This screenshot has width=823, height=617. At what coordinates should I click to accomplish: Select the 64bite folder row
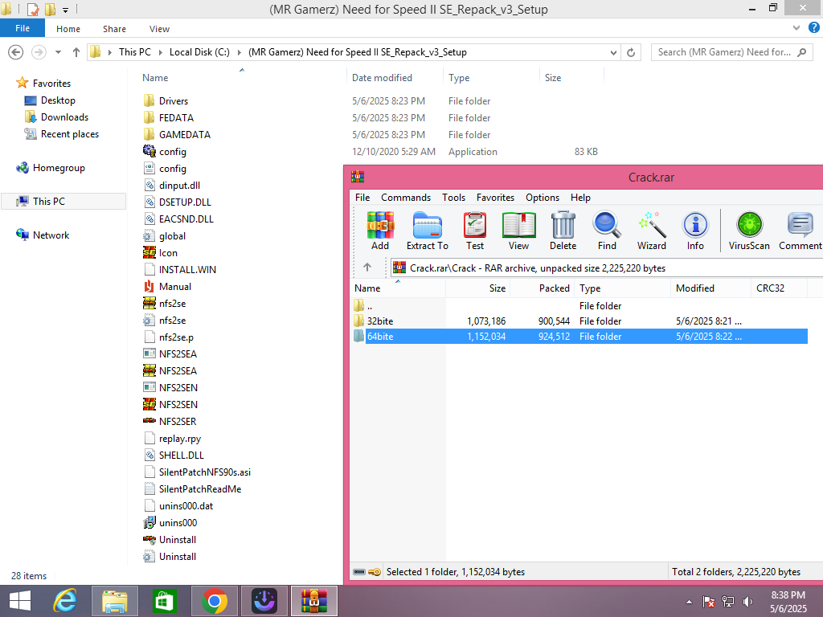pyautogui.click(x=579, y=337)
